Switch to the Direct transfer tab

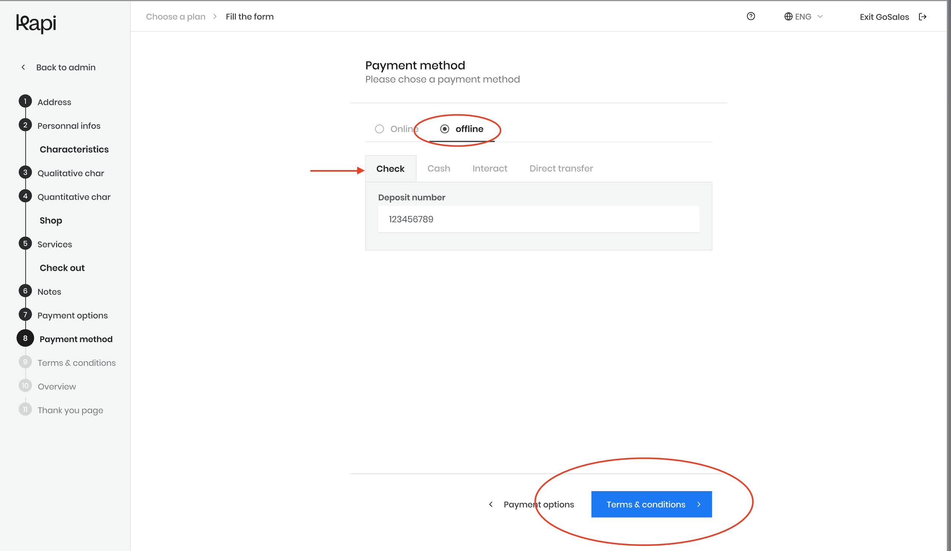(x=561, y=169)
